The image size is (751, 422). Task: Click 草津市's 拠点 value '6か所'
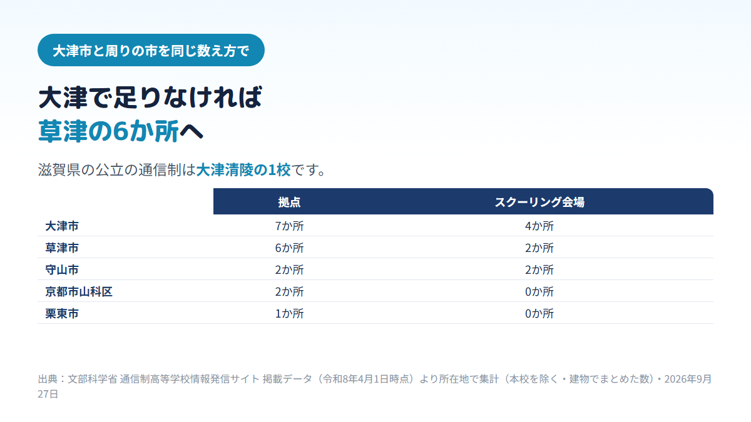point(289,248)
